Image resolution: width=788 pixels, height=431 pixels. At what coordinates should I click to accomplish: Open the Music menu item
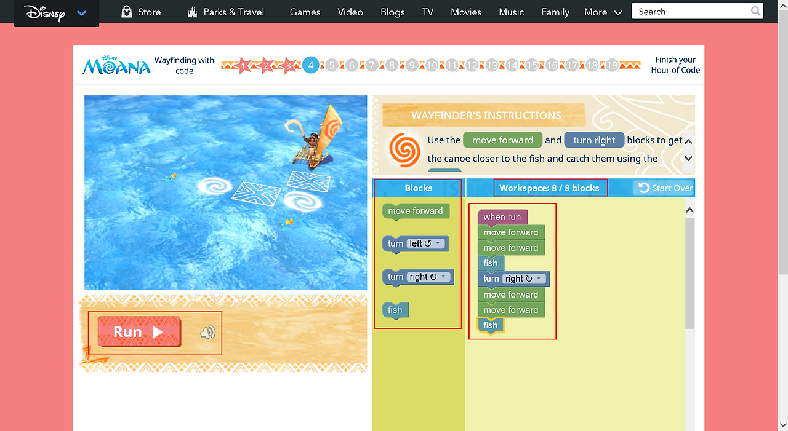click(512, 12)
